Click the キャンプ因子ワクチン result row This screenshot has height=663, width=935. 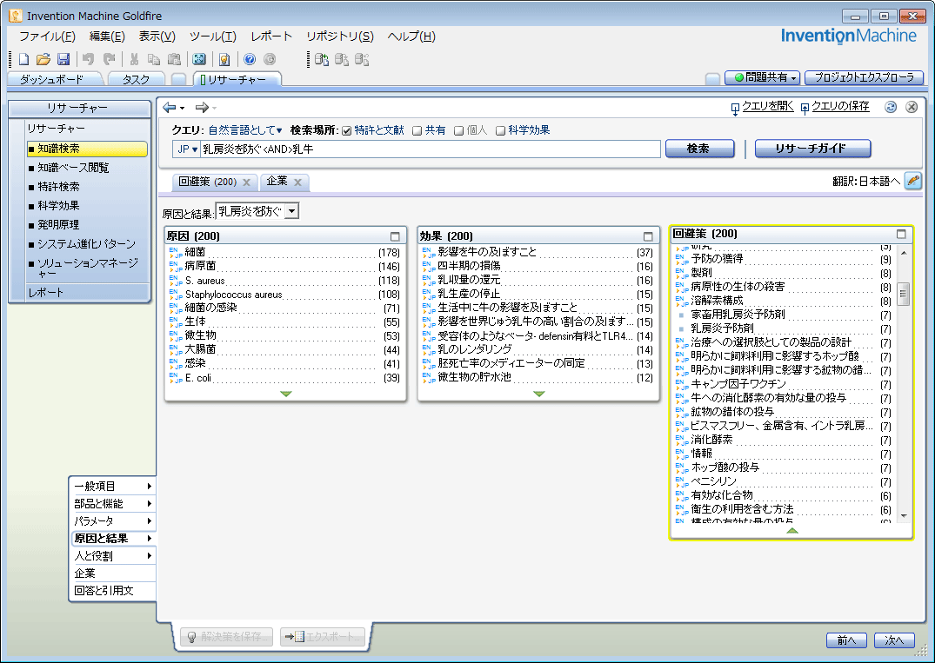[x=784, y=384]
